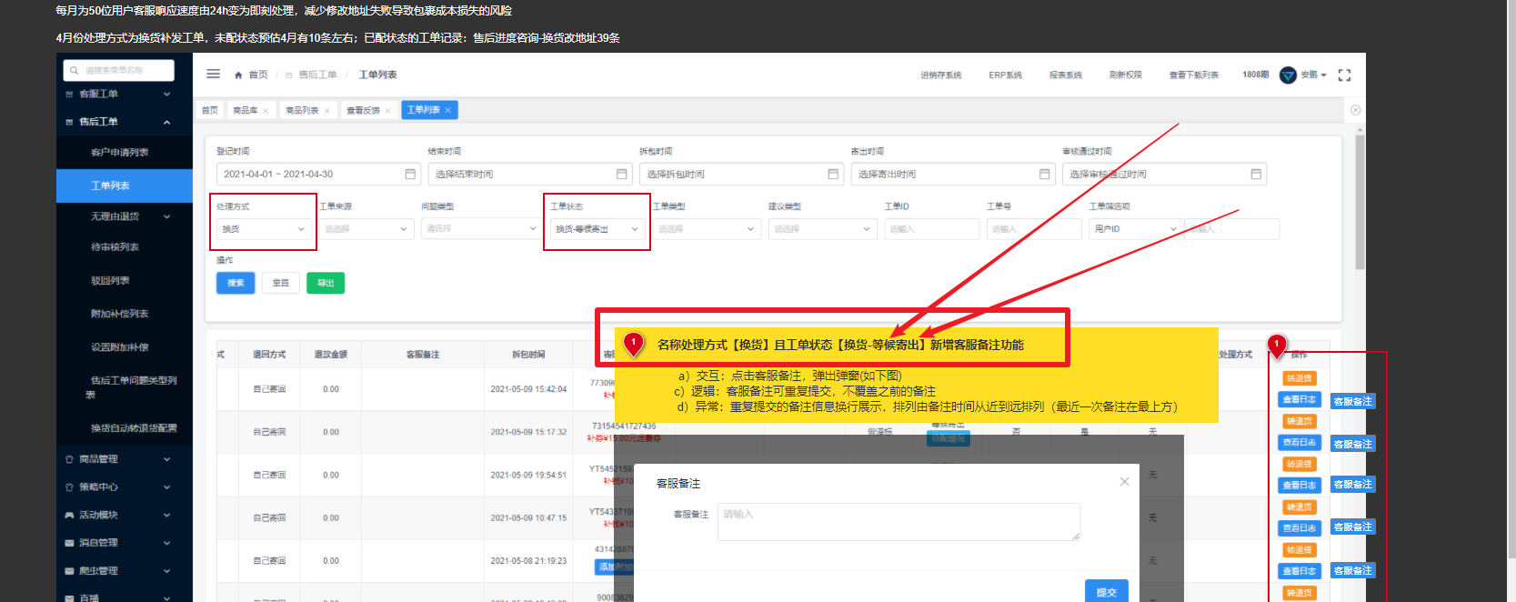Click the 商品管理 sidebar icon
The image size is (1516, 602).
(x=69, y=459)
